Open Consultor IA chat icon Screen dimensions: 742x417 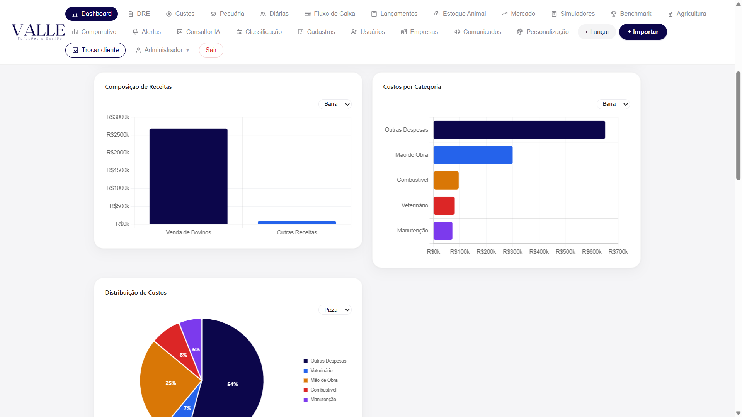click(180, 32)
